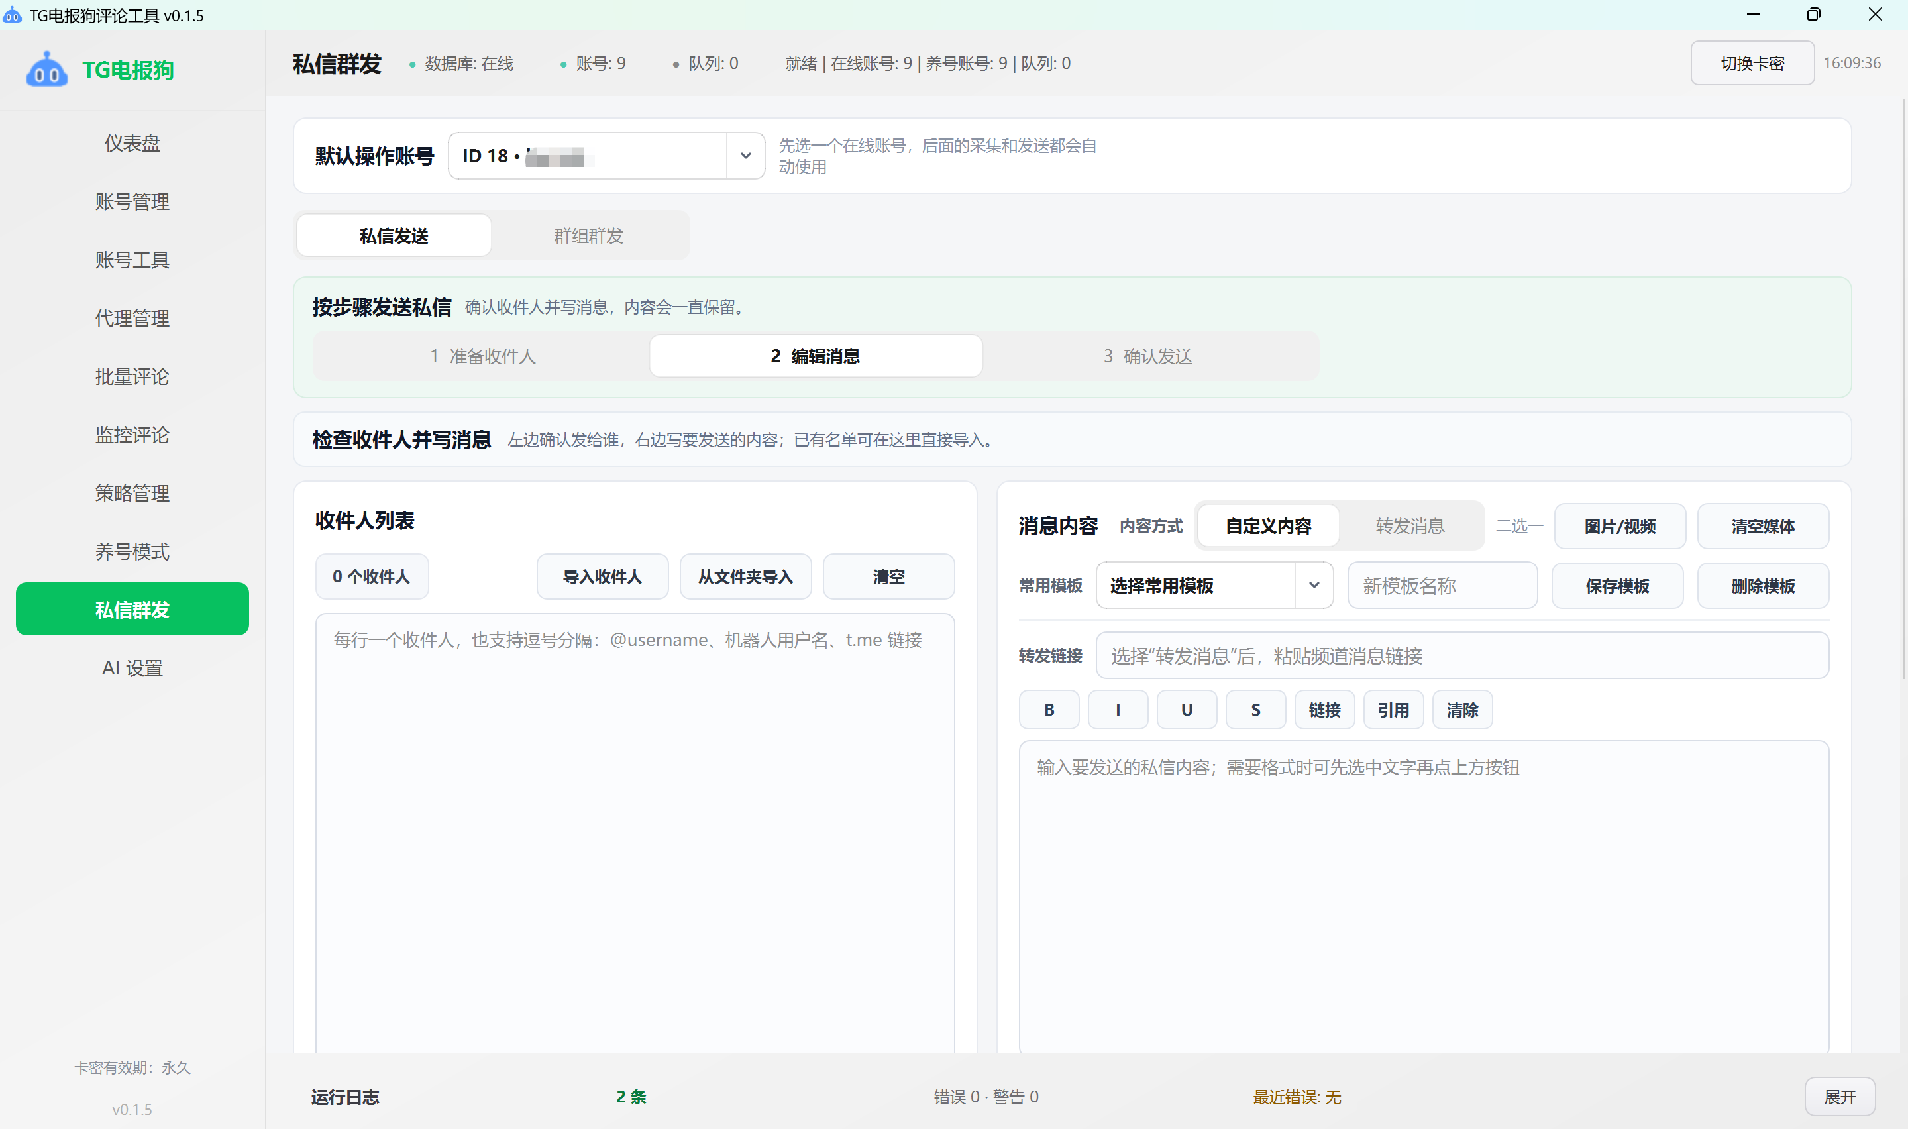This screenshot has height=1129, width=1908.
Task: Click the 最近错误: 无 status text
Action: coord(1297,1097)
